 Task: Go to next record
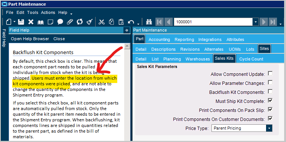click(x=263, y=22)
